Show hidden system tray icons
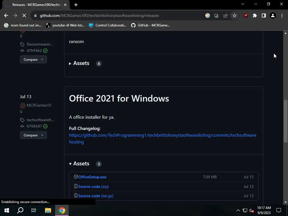The width and height of the screenshot is (288, 216). (x=238, y=210)
